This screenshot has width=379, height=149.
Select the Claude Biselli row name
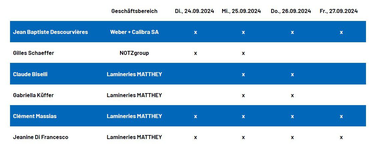(x=30, y=74)
